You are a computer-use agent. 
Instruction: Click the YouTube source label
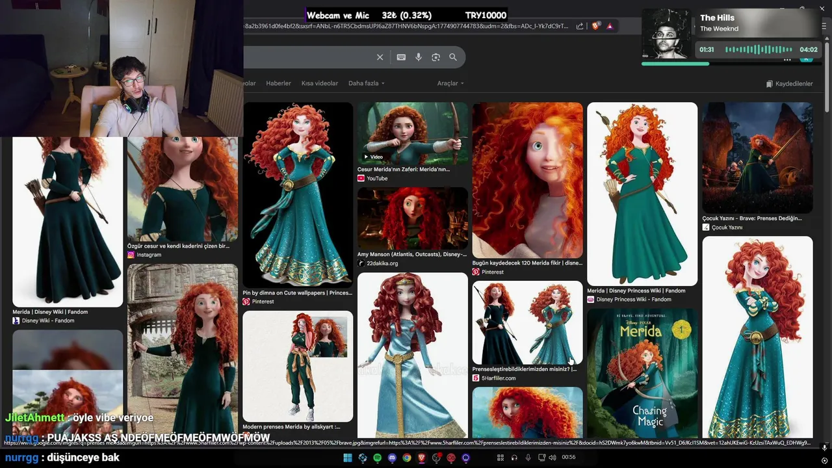tap(377, 178)
